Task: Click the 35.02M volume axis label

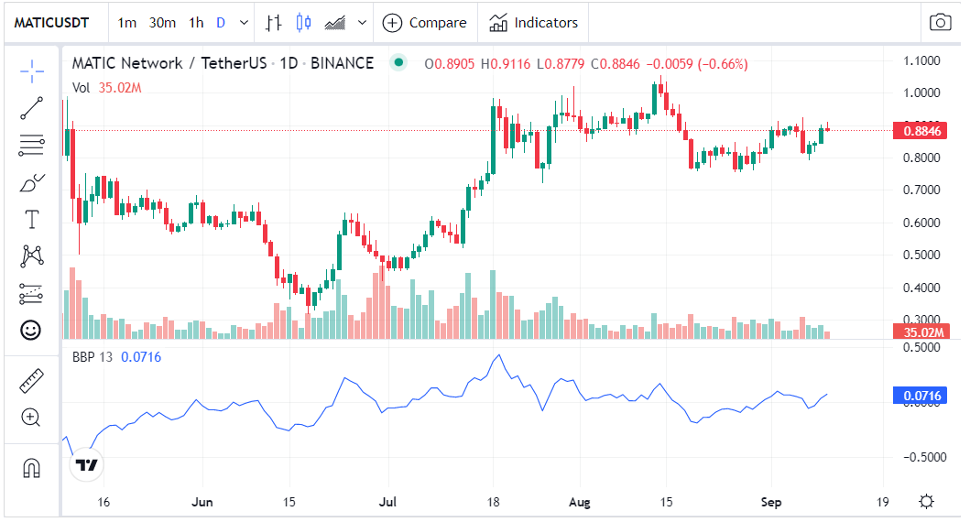Action: (x=921, y=332)
